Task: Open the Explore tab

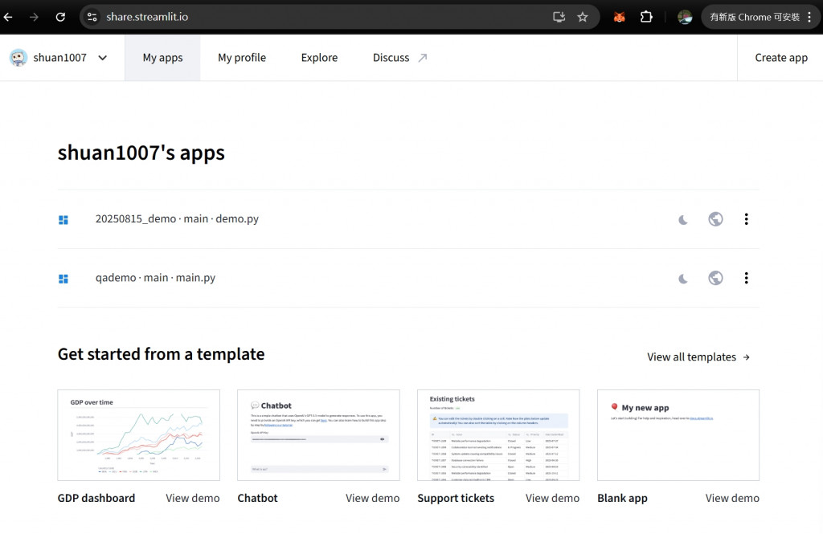Action: (x=319, y=58)
